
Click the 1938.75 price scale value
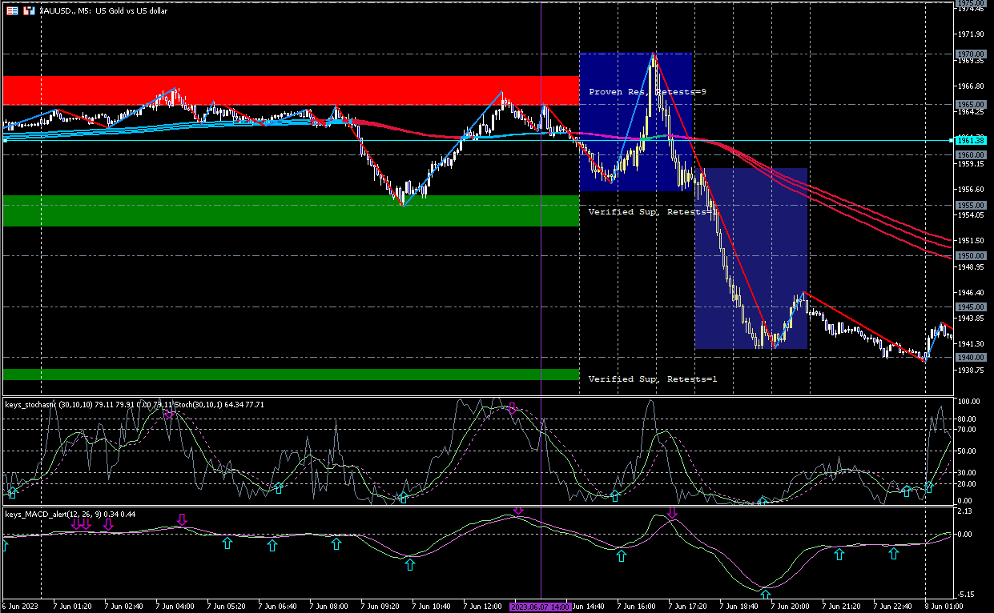coord(970,371)
